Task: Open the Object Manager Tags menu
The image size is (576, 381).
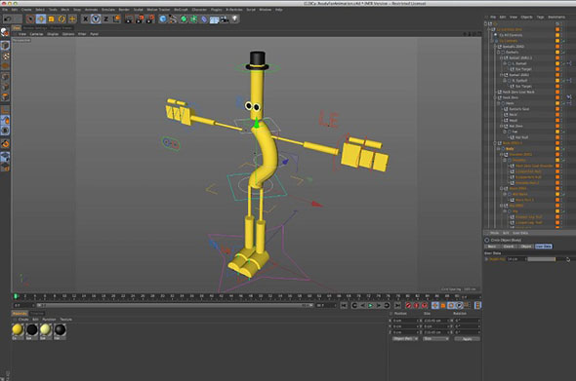Action: tap(540, 18)
